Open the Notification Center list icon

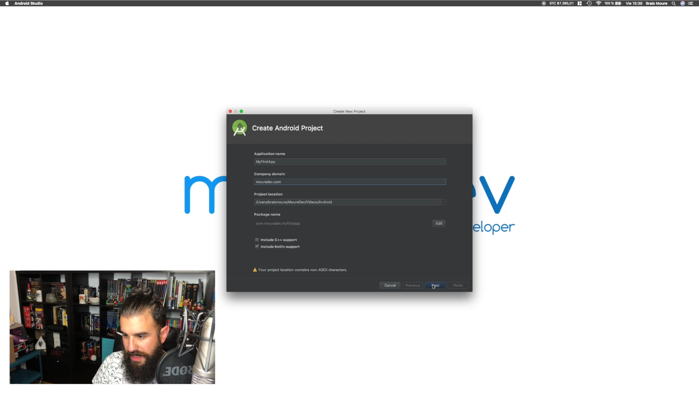[691, 3]
